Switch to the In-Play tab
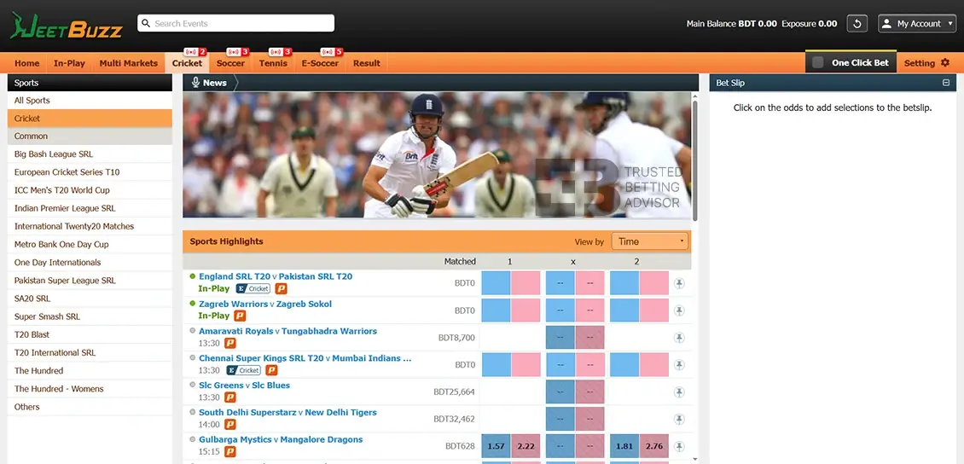This screenshot has height=464, width=964. coord(69,62)
